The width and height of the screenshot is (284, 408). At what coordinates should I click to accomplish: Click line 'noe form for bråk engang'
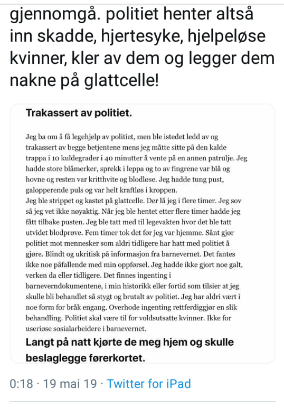click(x=131, y=307)
